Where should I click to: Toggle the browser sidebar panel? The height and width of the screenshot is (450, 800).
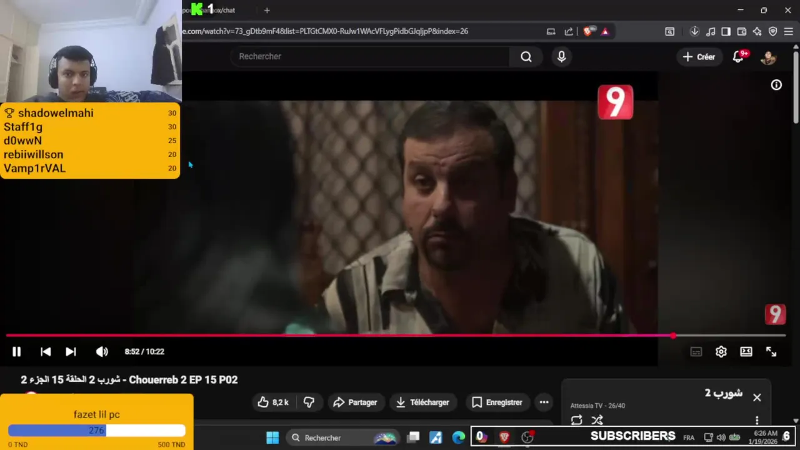click(726, 31)
